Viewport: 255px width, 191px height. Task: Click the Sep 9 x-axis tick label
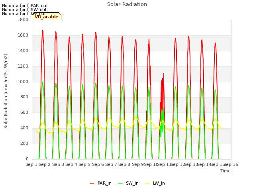click(x=138, y=164)
